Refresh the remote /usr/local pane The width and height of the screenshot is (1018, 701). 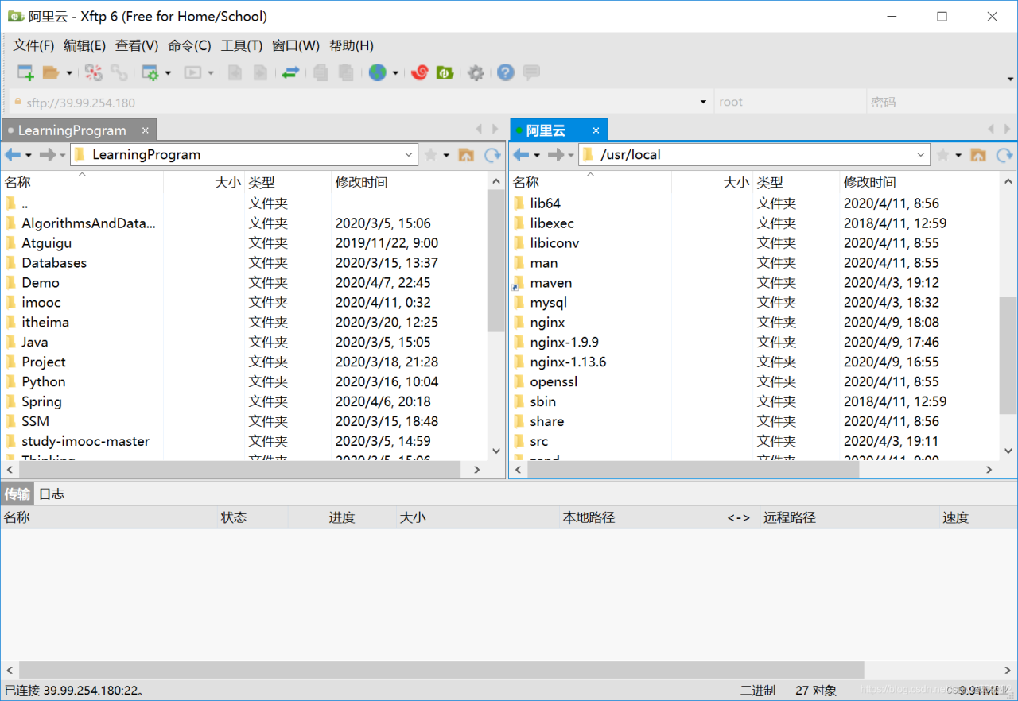[x=1004, y=155]
